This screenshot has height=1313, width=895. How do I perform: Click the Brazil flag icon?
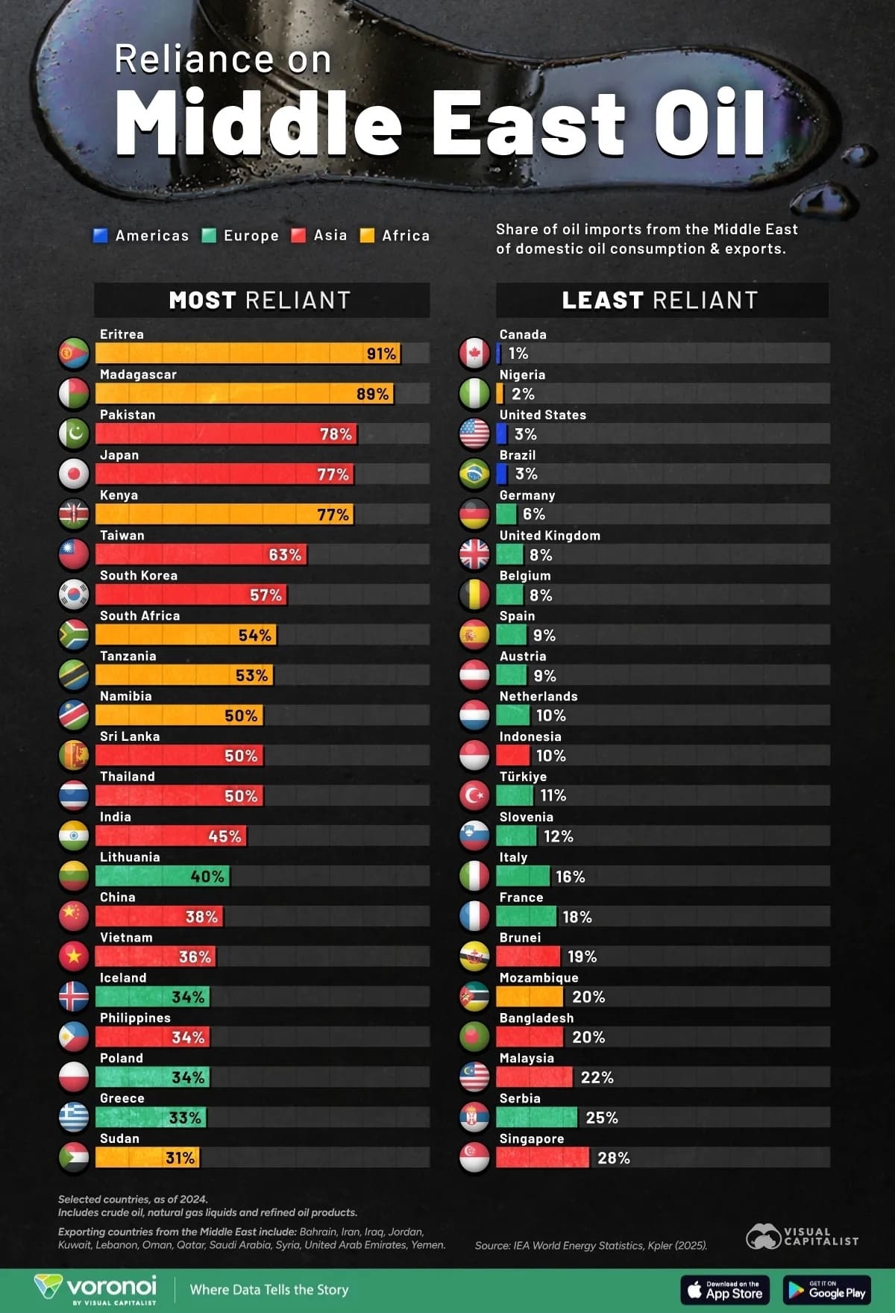[474, 474]
